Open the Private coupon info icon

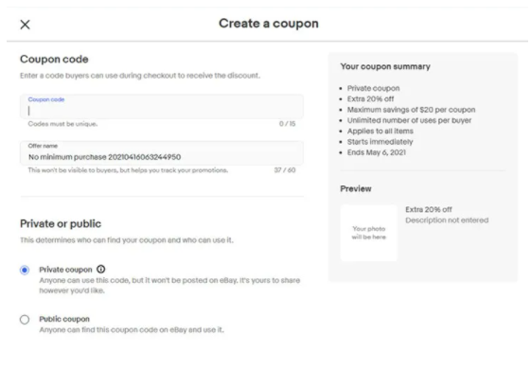pyautogui.click(x=101, y=270)
